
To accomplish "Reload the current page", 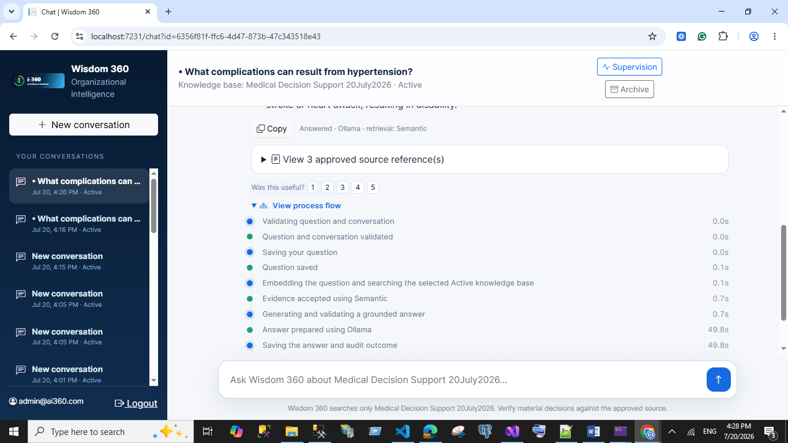I will (x=55, y=36).
